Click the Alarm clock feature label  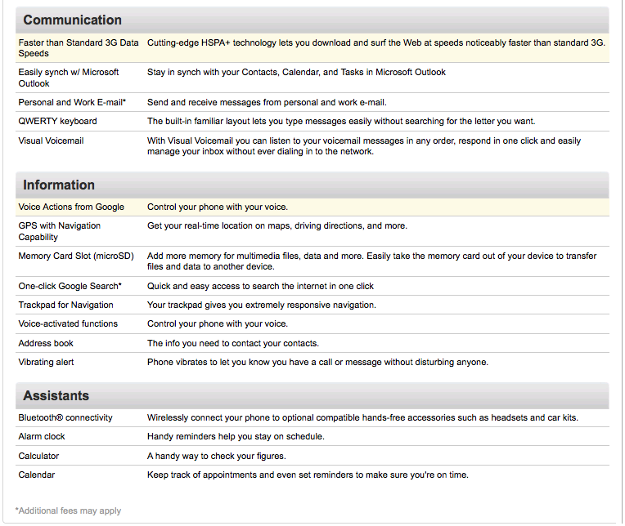pos(42,436)
